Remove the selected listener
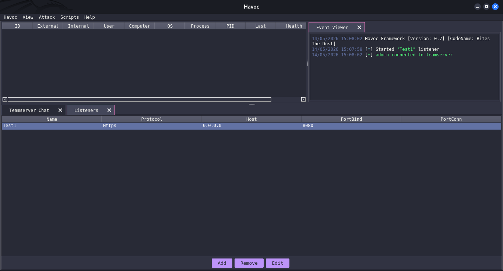This screenshot has height=271, width=503. point(249,263)
